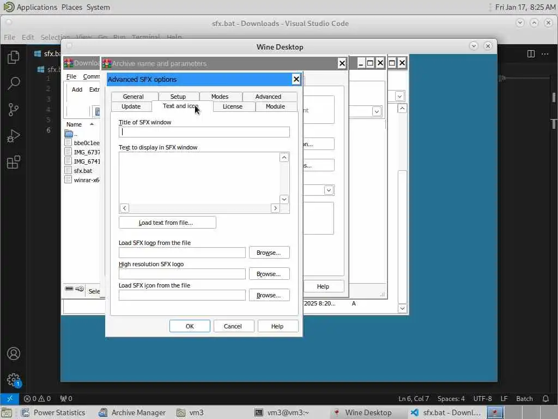Change the Batch language mode in the status bar
Screen dimensions: 558x419
click(x=524, y=399)
